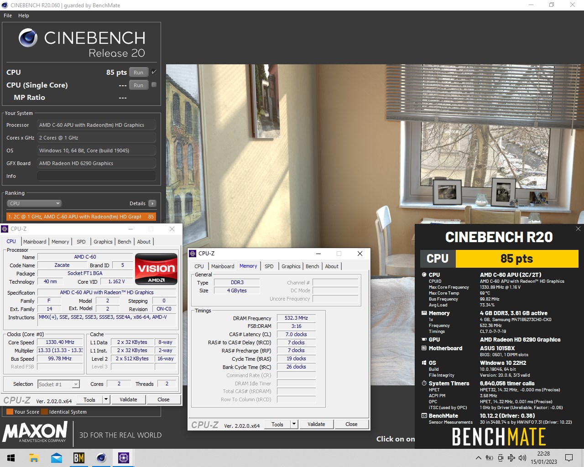Click the CPU-Z title bar icon of Memory window

coord(193,254)
